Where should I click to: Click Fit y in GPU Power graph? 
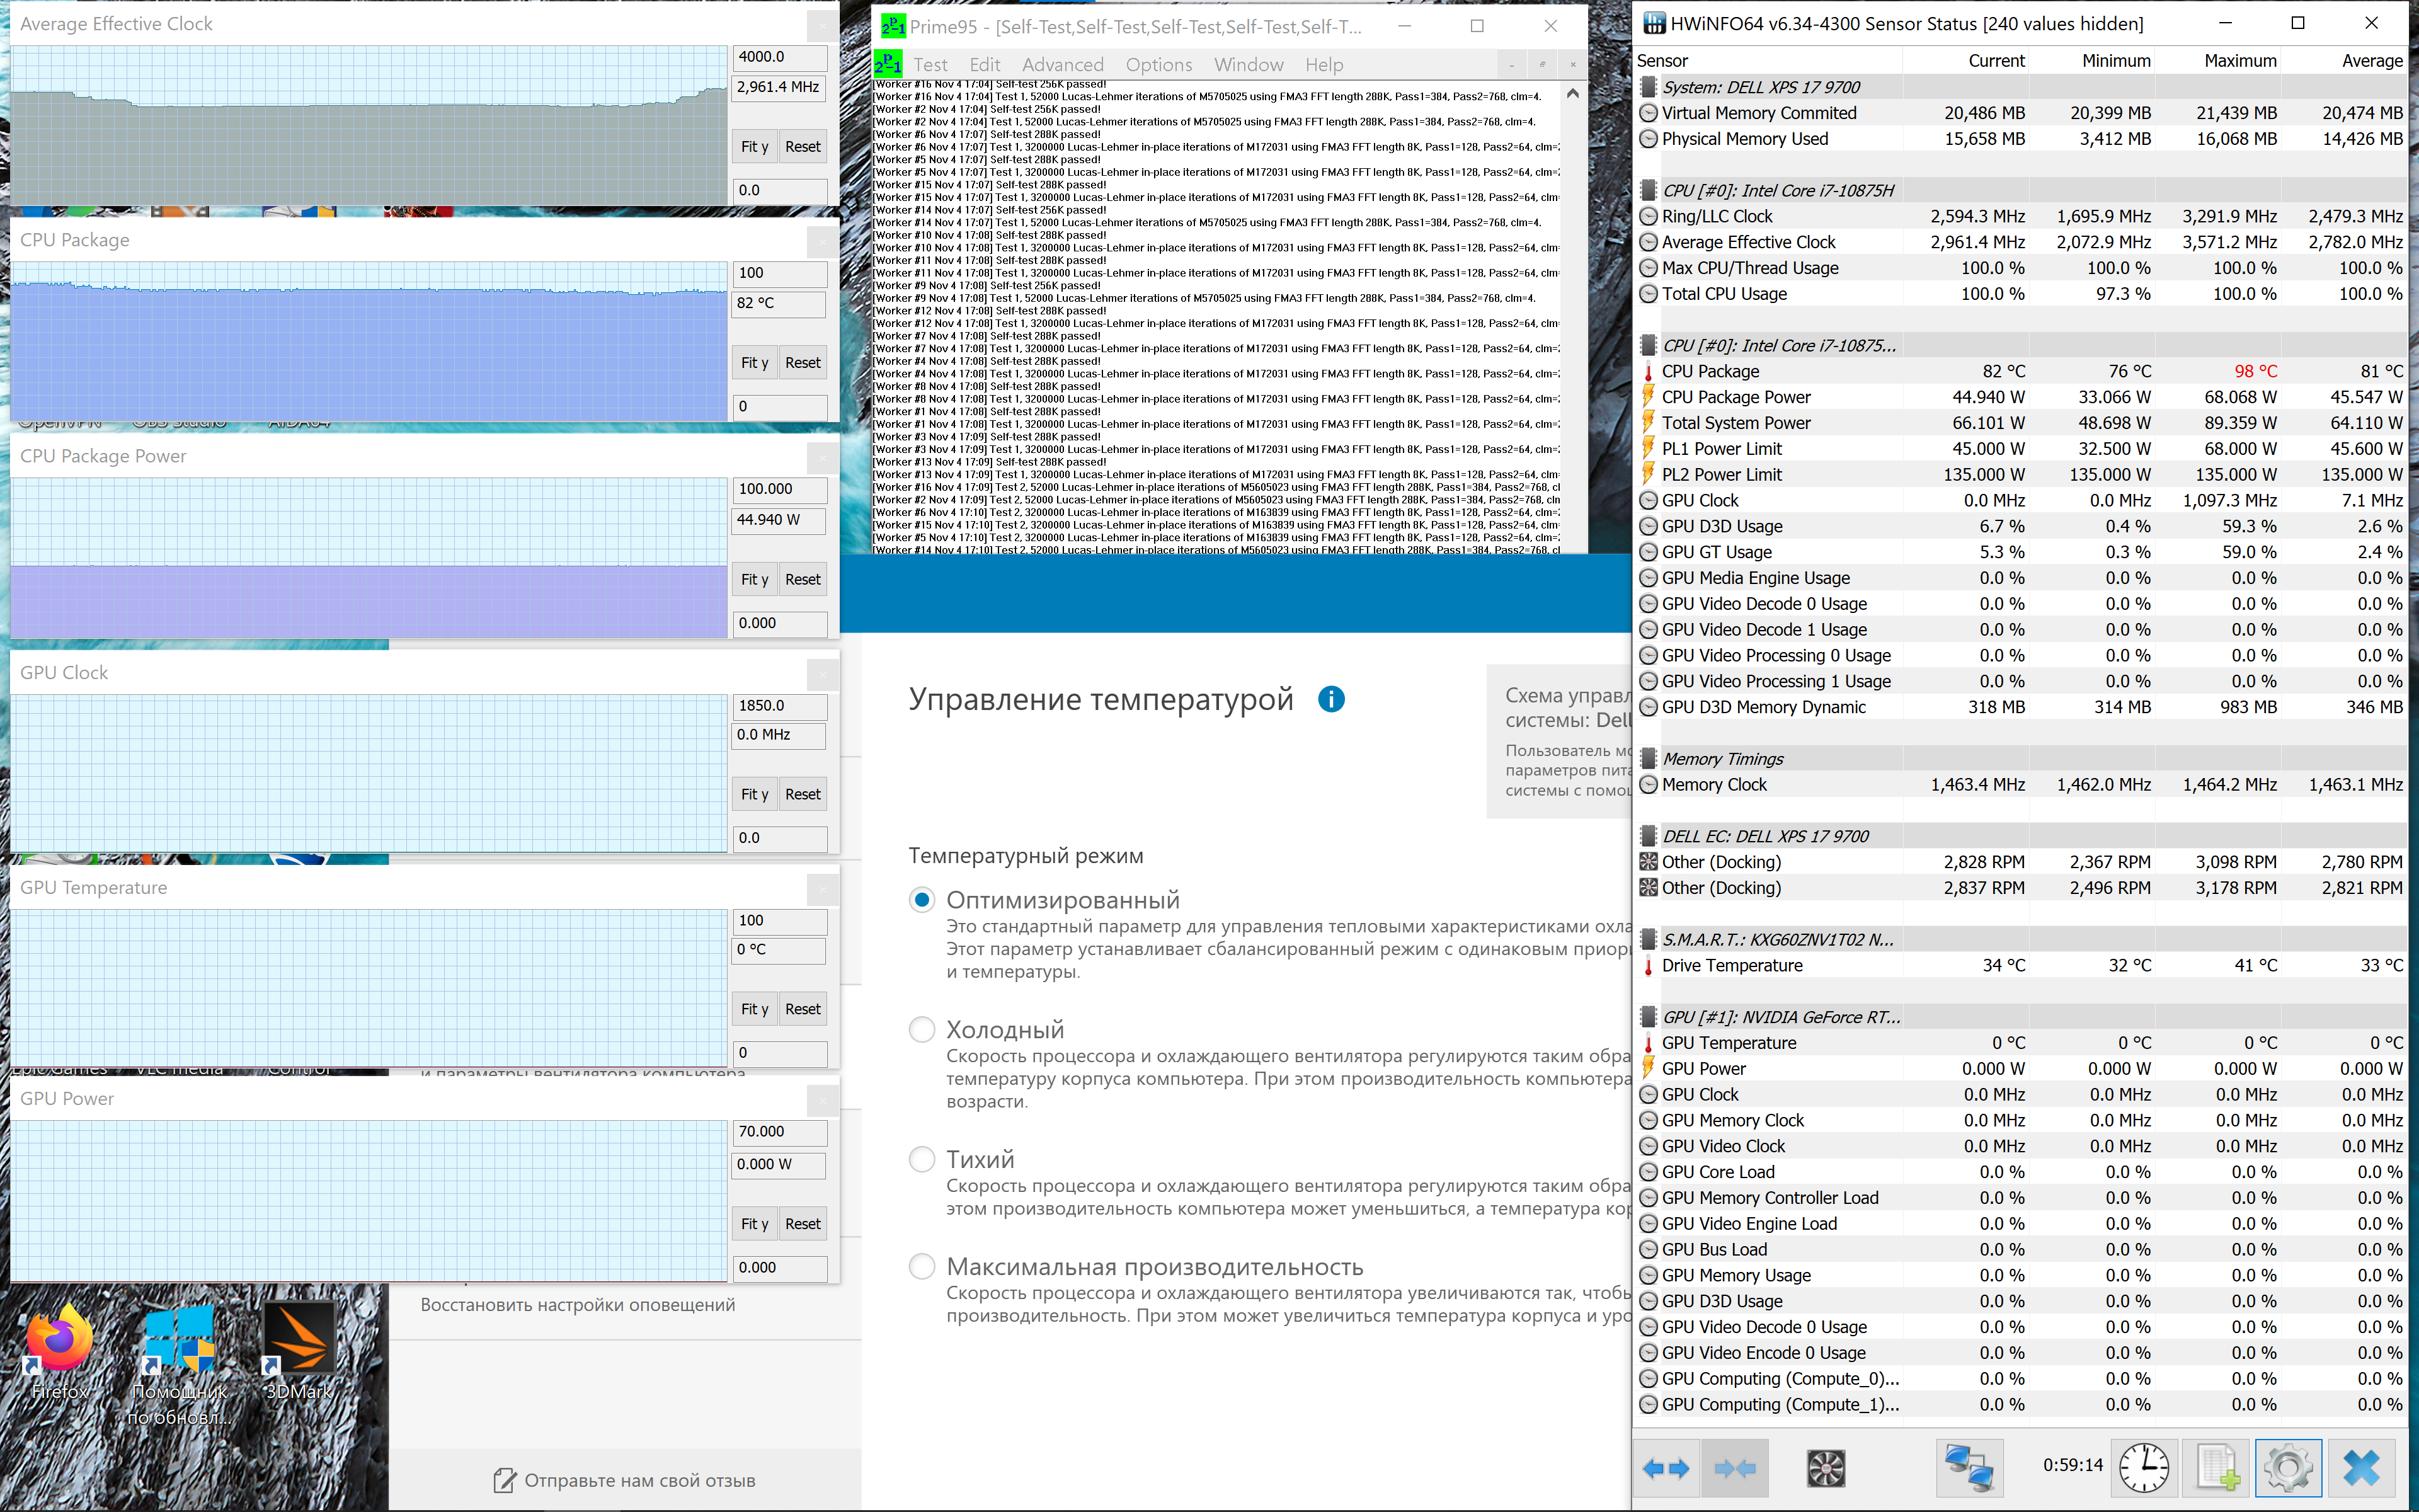(x=753, y=1223)
